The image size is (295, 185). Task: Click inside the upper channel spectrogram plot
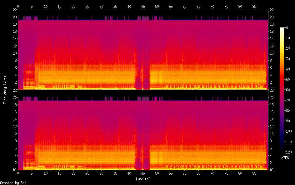point(143,49)
